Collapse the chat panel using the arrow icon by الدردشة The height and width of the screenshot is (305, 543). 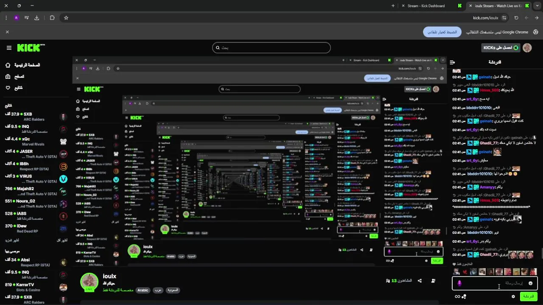(x=452, y=62)
